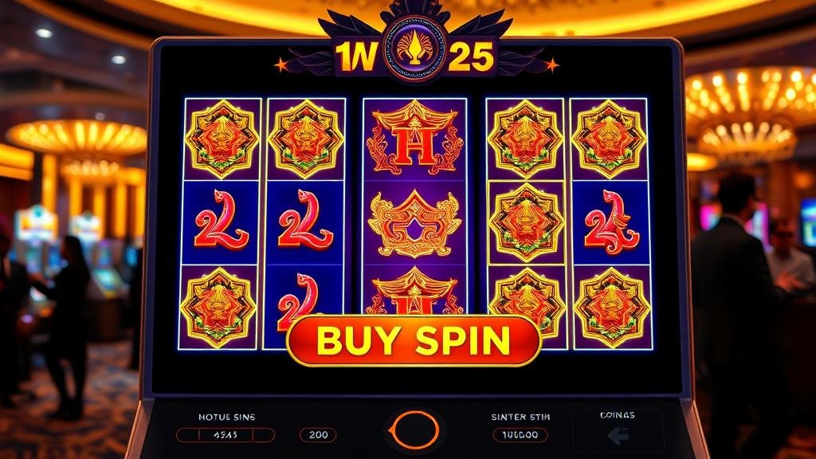816x459 pixels.
Task: Select the middle medallion on fourth reel
Action: 526,222
